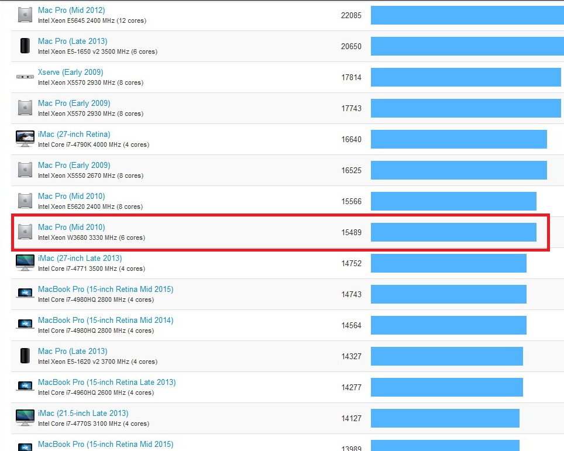Click the Mac Pro (Mid 2012) tower icon

(x=25, y=15)
